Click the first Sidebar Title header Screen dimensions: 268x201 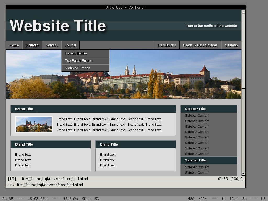point(195,109)
